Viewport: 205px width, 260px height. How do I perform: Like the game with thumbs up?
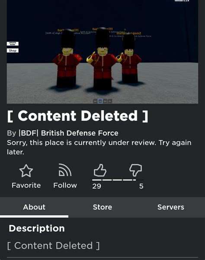click(100, 170)
